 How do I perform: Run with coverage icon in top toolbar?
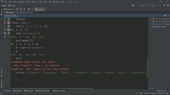(x=157, y=6)
